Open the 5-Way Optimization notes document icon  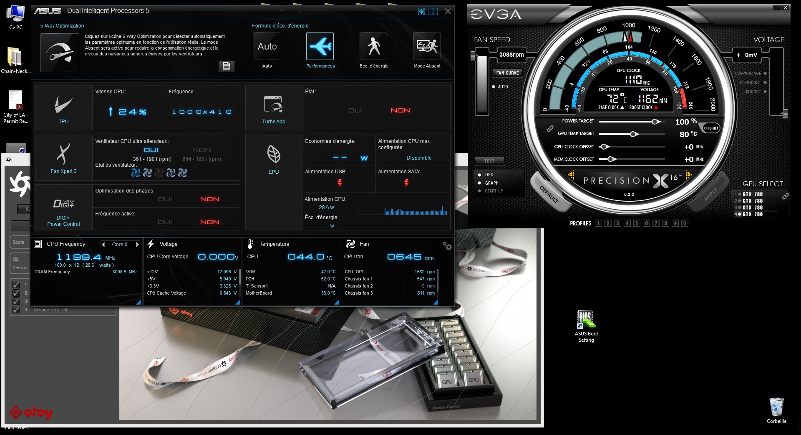coord(226,66)
